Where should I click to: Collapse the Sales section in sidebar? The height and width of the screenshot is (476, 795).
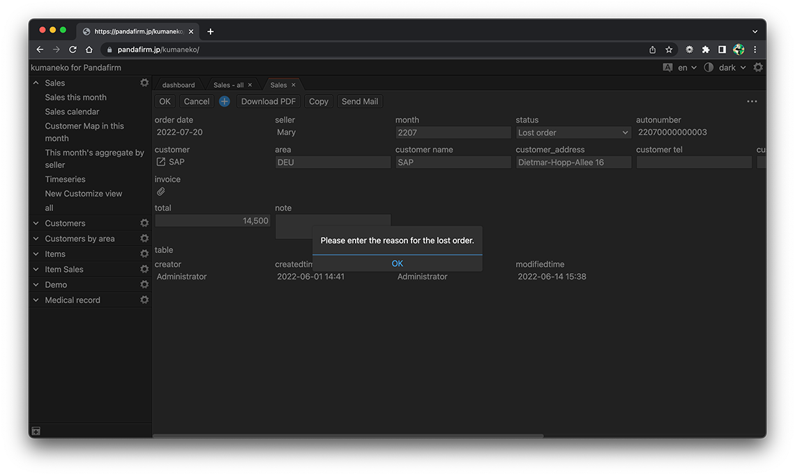pyautogui.click(x=36, y=83)
